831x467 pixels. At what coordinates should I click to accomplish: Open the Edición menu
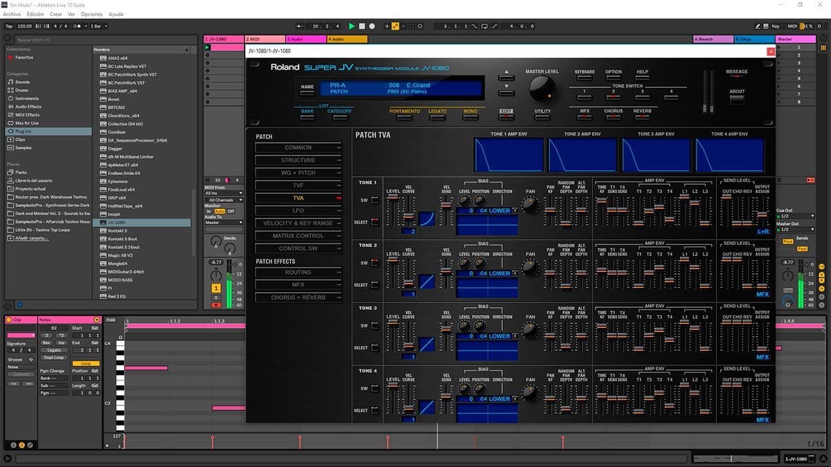[35, 14]
